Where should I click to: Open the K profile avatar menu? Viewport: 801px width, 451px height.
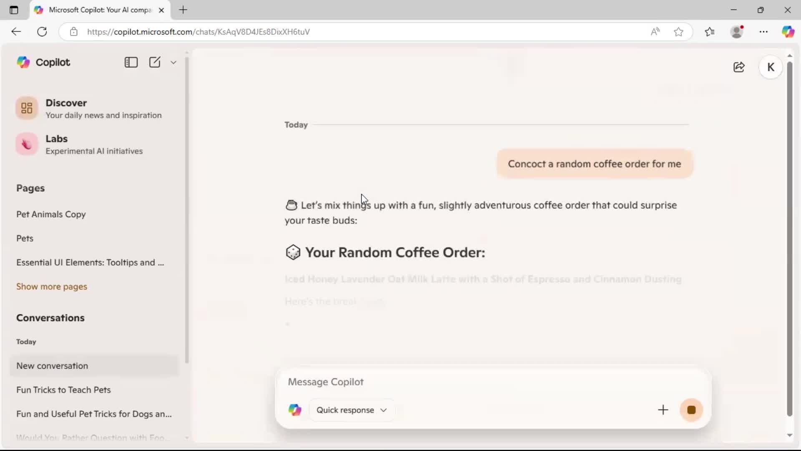coord(771,67)
